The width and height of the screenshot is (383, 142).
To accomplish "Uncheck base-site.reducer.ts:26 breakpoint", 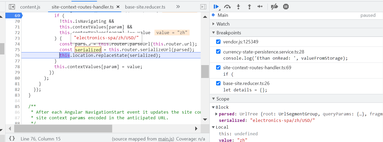I will 218,83.
